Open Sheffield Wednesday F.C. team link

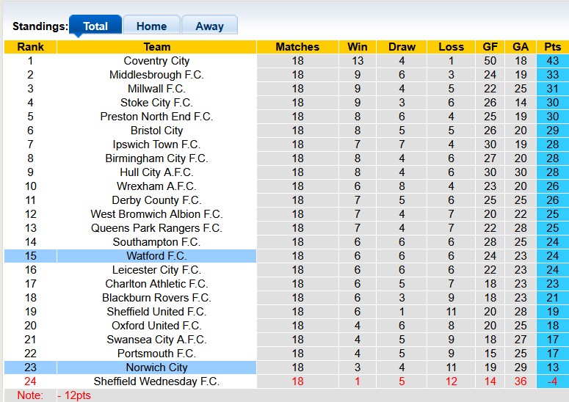(156, 381)
